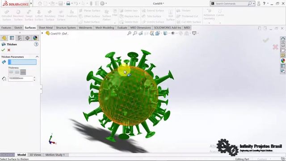Click the Revolved Surface tool

18,15
